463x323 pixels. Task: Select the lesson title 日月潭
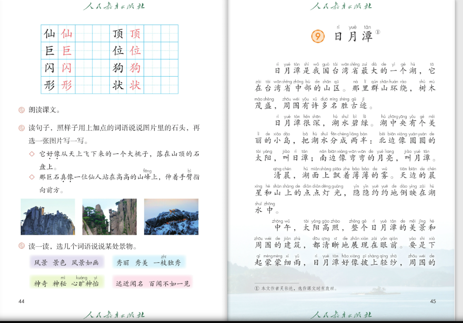point(354,37)
